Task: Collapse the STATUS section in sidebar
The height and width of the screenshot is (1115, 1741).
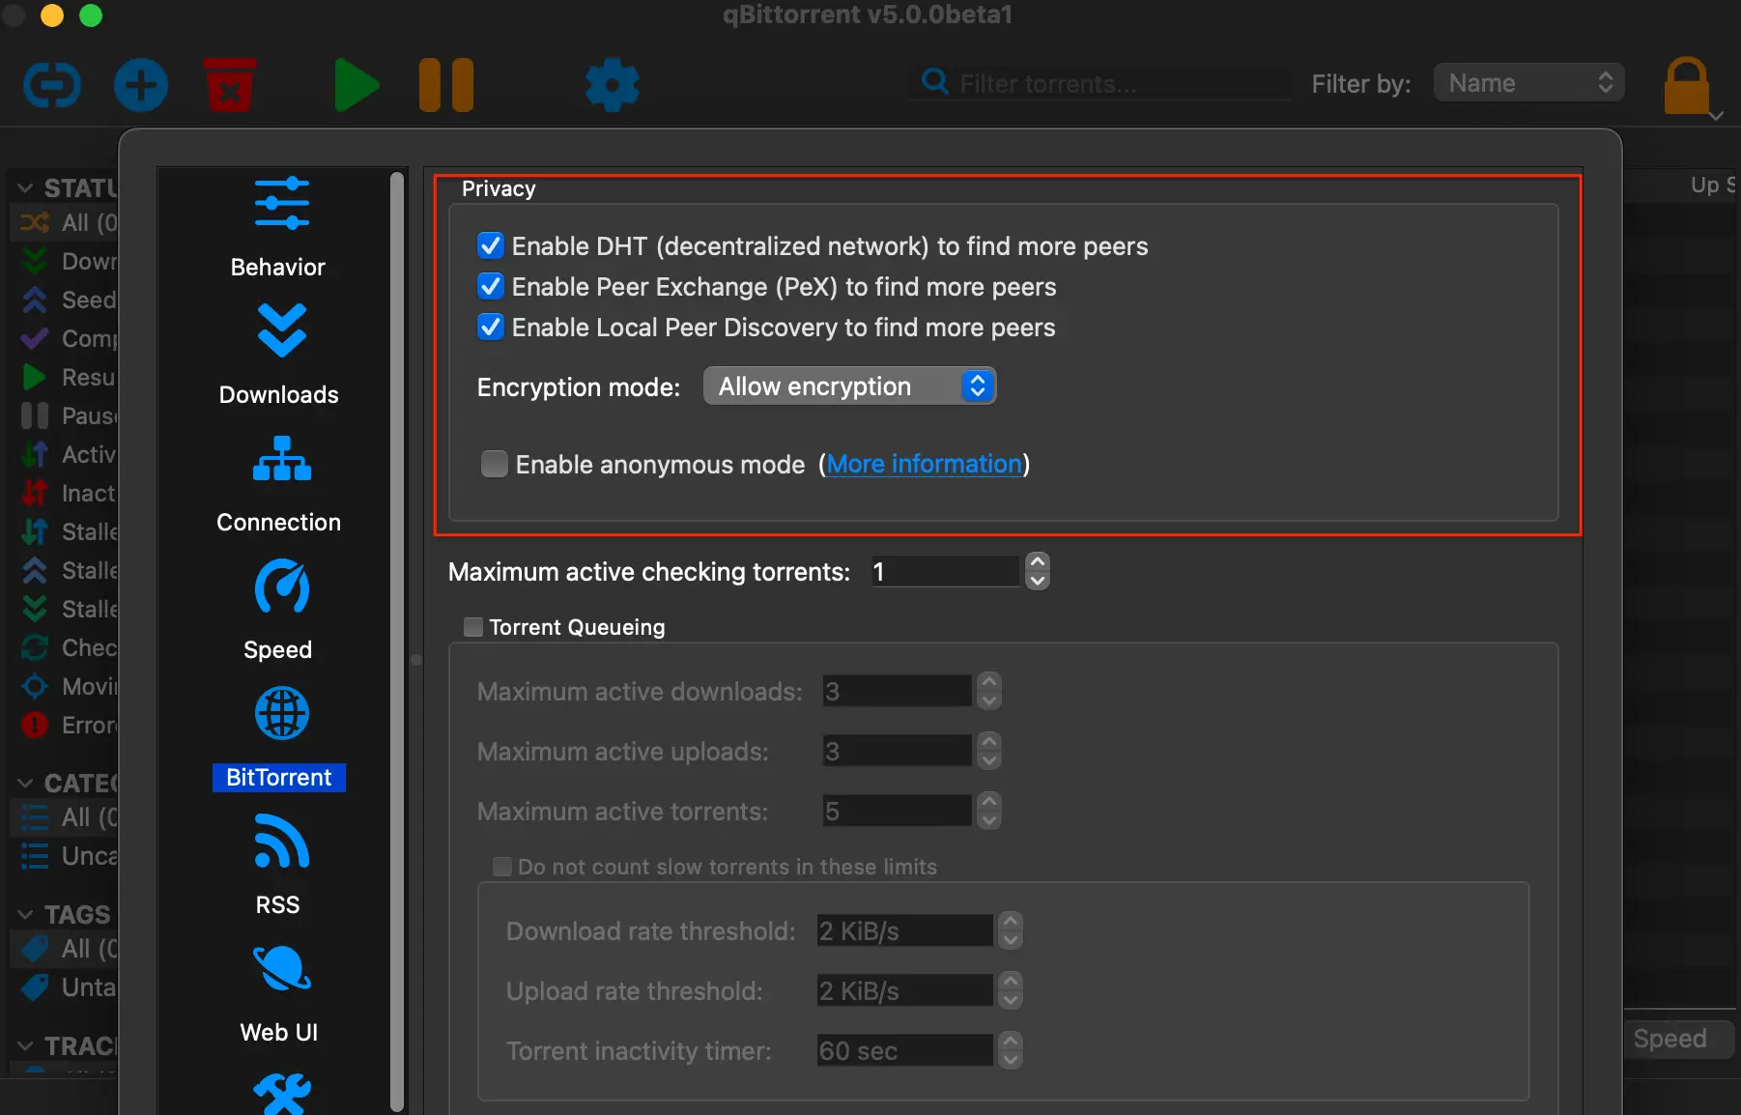Action: coord(26,187)
